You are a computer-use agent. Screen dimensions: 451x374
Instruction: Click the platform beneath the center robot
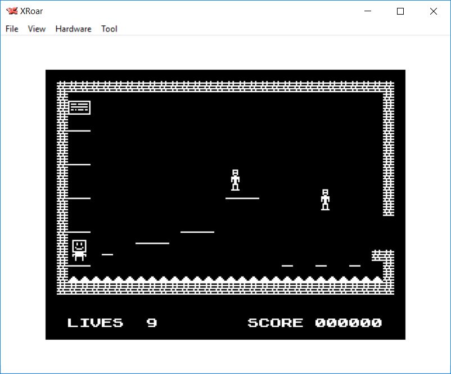(x=242, y=198)
